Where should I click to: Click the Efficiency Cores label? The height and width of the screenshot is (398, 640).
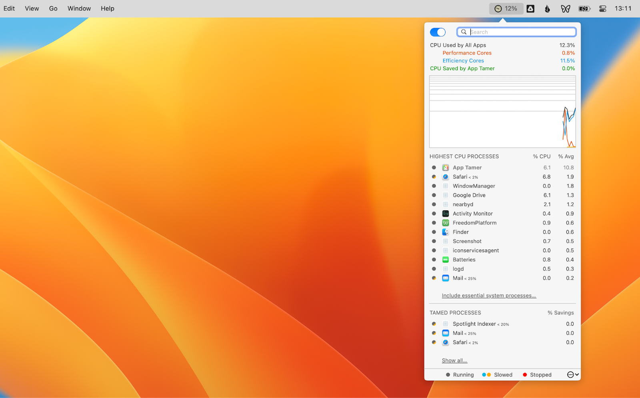coord(463,61)
